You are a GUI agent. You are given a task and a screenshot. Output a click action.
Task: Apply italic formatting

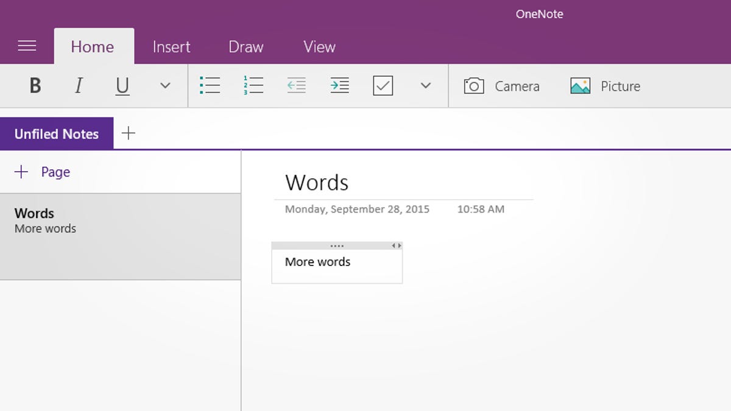point(78,86)
